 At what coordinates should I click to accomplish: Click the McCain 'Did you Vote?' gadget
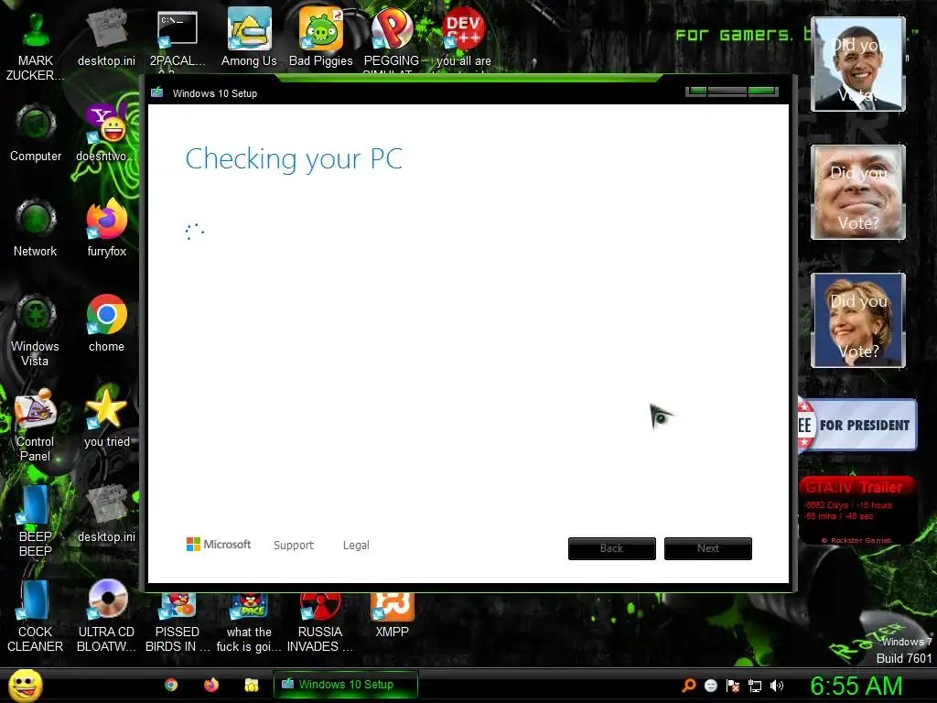858,192
